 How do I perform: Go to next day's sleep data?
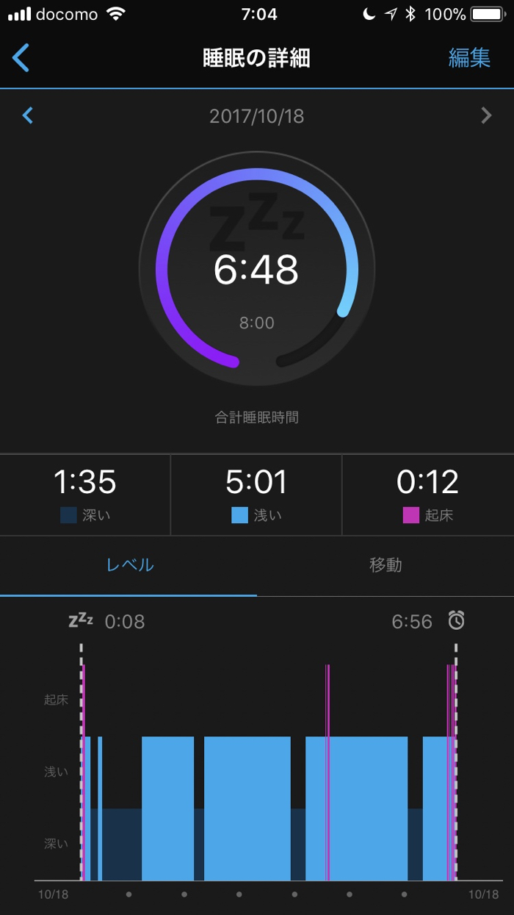tap(485, 115)
